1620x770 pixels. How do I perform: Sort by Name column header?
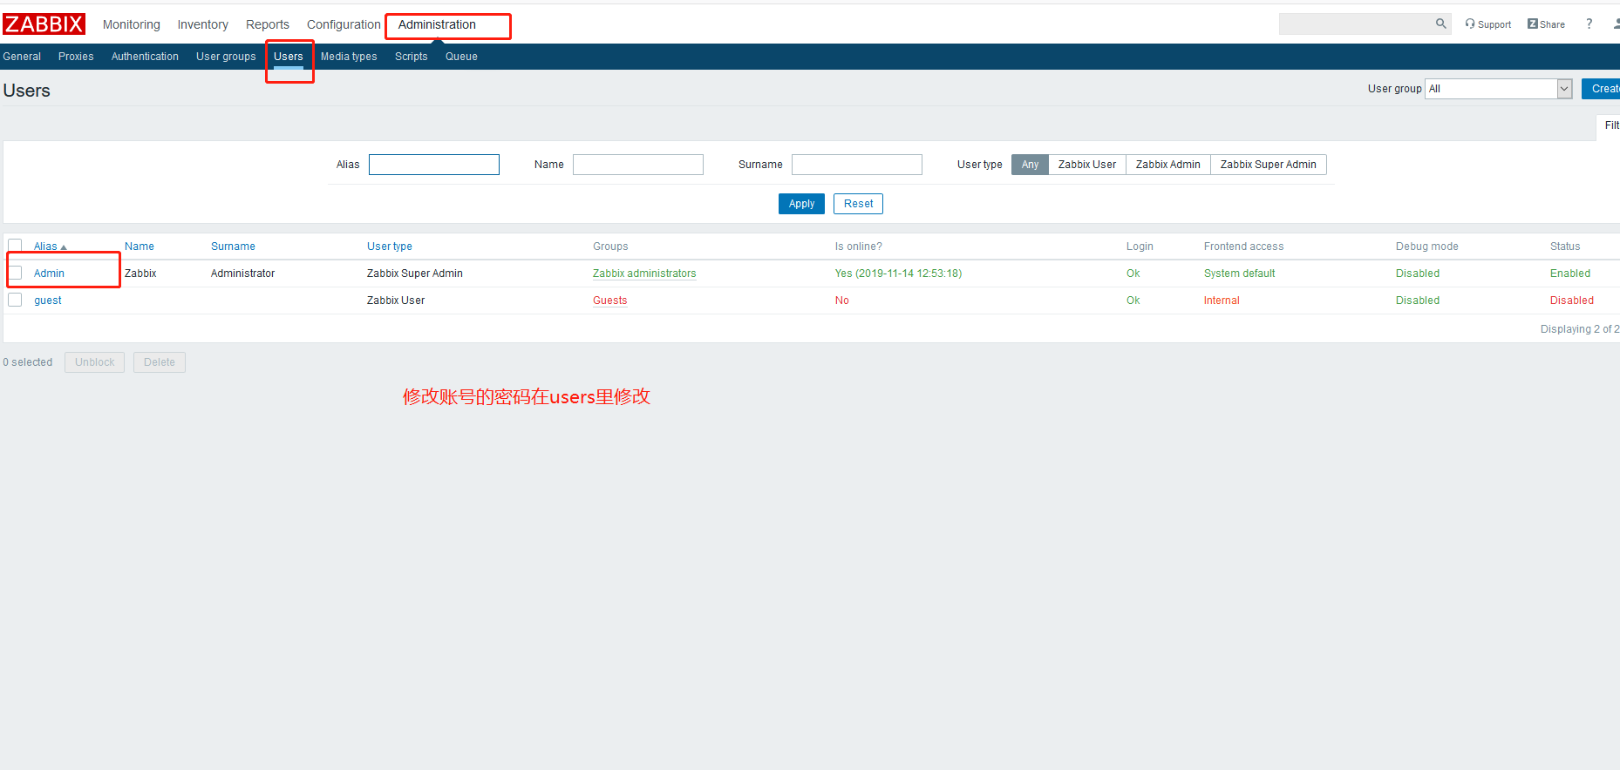pyautogui.click(x=140, y=247)
